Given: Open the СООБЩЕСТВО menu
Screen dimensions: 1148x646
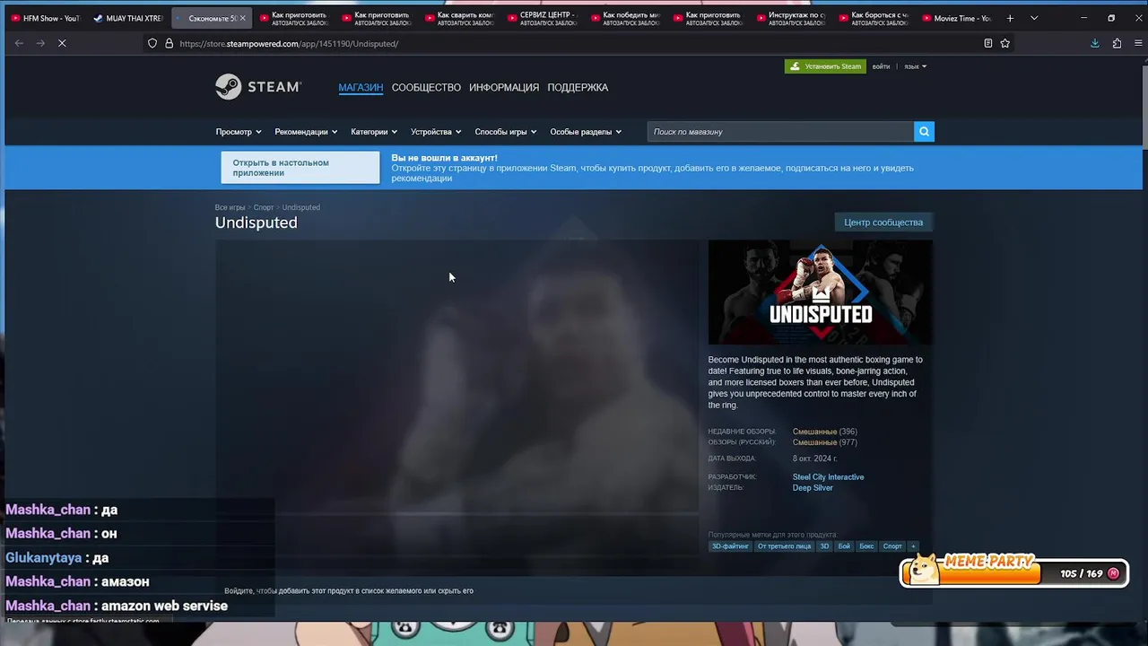Looking at the screenshot, I should [x=426, y=87].
